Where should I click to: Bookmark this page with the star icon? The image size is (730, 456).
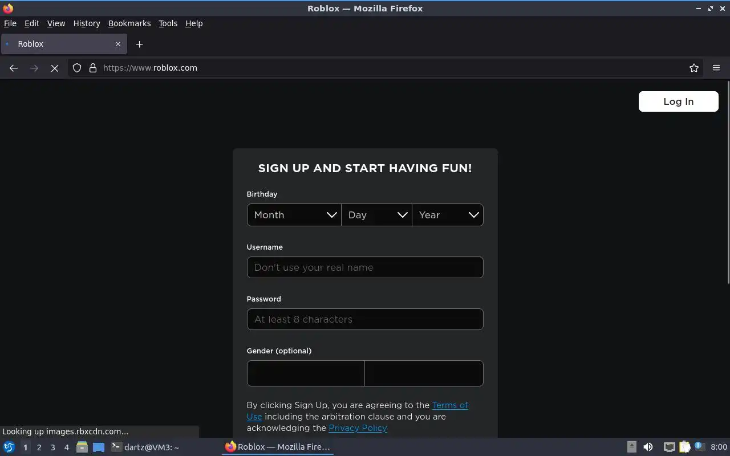[x=694, y=68]
